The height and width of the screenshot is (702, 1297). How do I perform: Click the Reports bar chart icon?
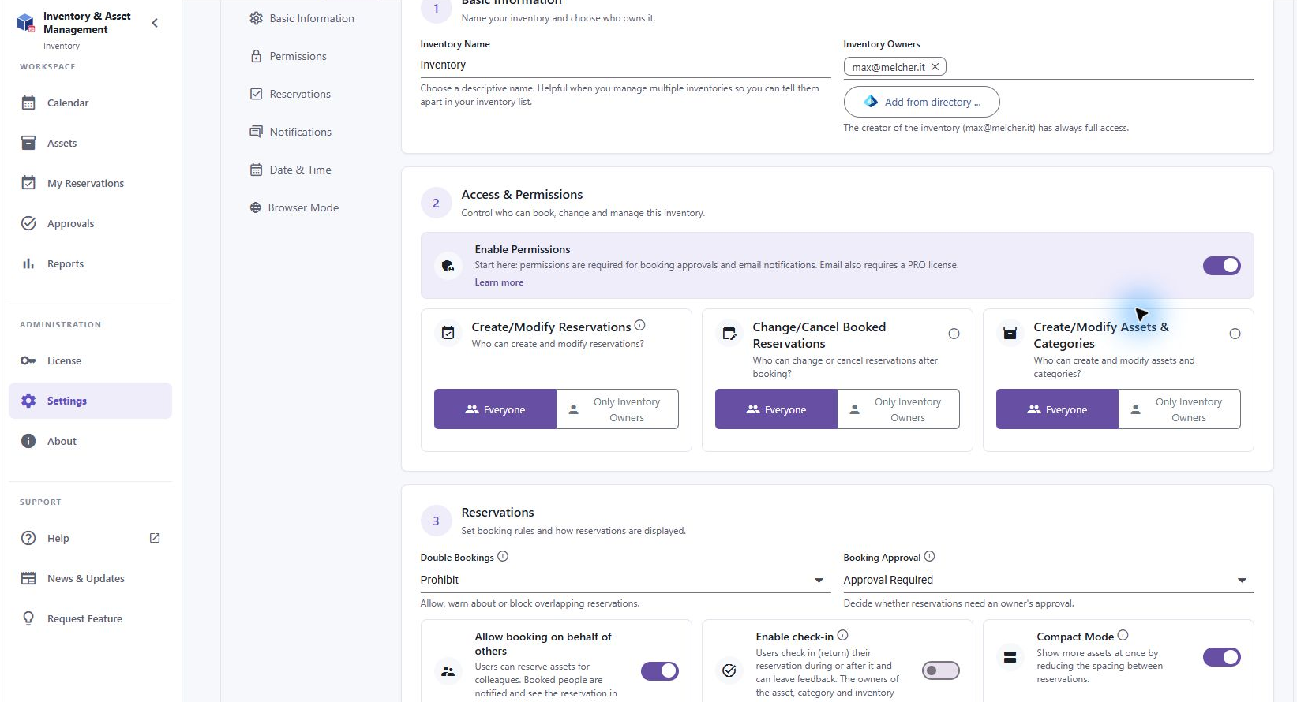point(28,263)
